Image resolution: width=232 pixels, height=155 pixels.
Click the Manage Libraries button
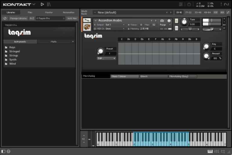tap(19, 18)
